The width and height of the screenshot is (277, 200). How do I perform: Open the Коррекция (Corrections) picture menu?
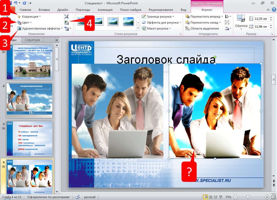pyautogui.click(x=29, y=17)
